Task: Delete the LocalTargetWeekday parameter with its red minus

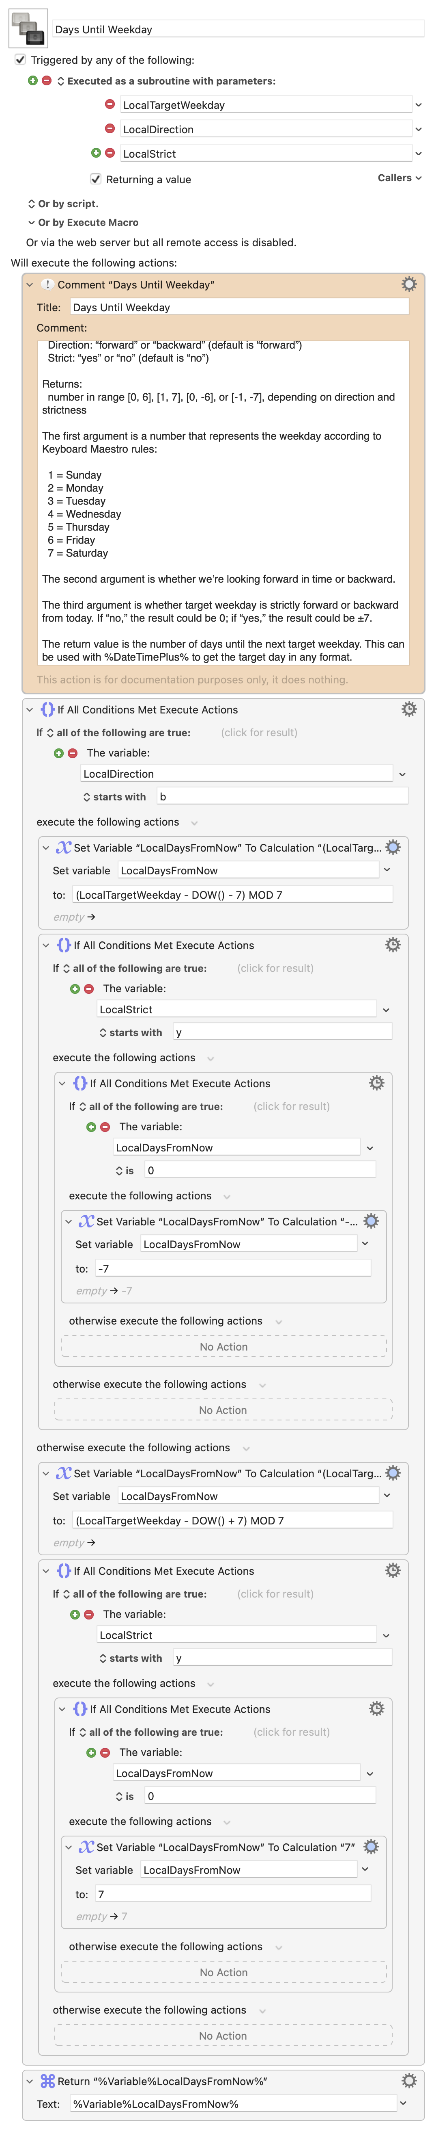Action: 110,105
